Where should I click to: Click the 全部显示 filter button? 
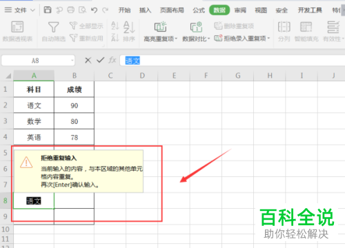coord(86,25)
